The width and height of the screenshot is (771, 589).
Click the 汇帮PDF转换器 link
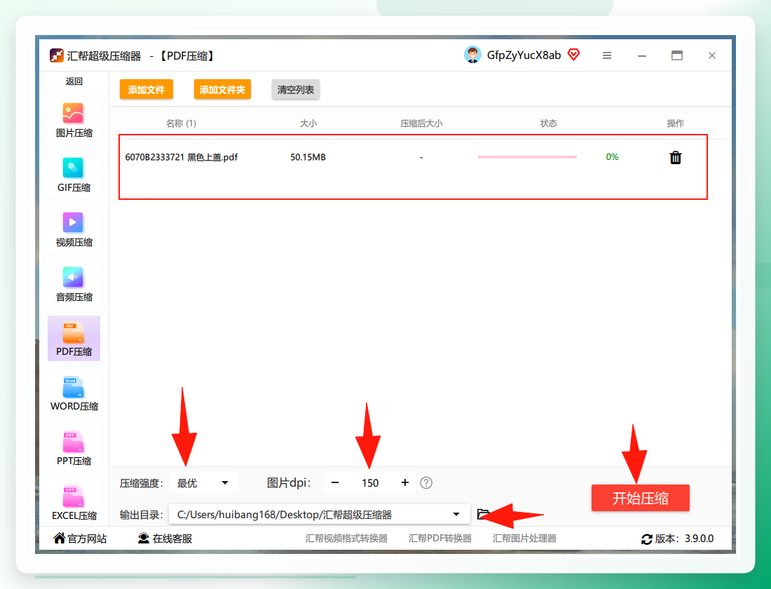pos(440,539)
